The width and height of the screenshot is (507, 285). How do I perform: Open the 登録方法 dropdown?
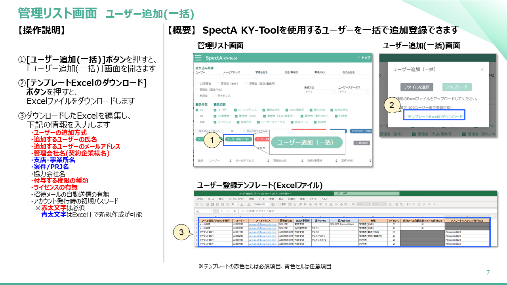coord(319,91)
